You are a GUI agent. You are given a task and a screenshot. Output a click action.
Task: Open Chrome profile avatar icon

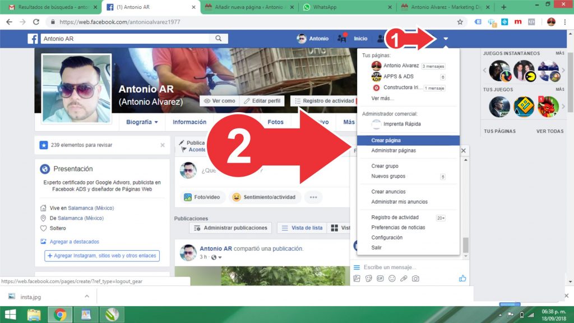551,22
